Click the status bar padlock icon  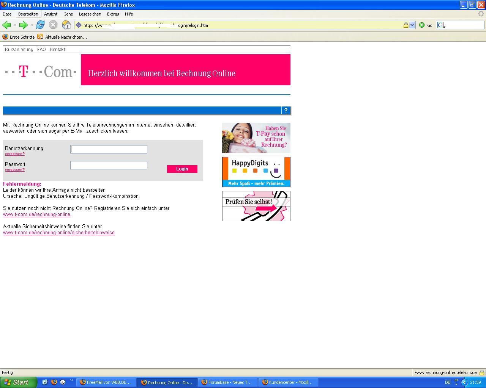(x=482, y=372)
